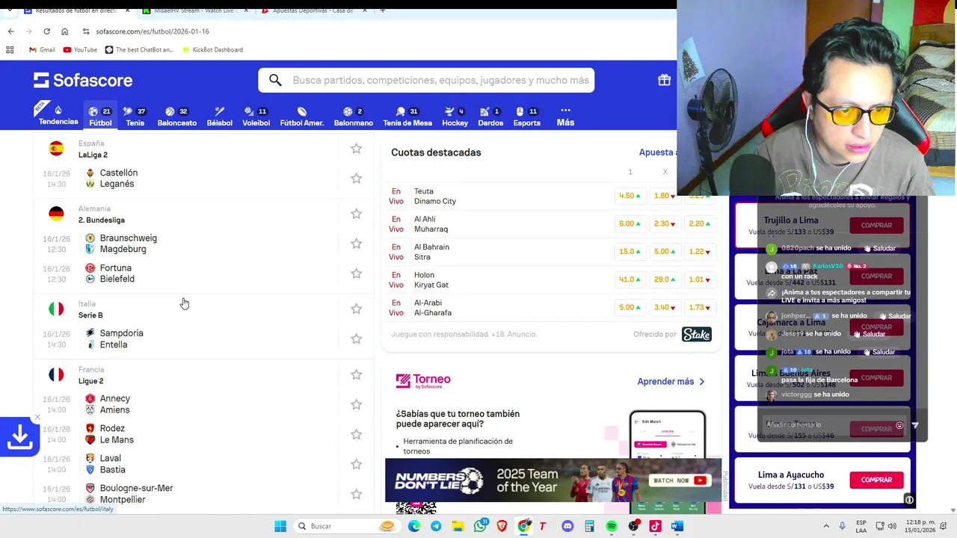Open the Hockey sport icon

[455, 117]
